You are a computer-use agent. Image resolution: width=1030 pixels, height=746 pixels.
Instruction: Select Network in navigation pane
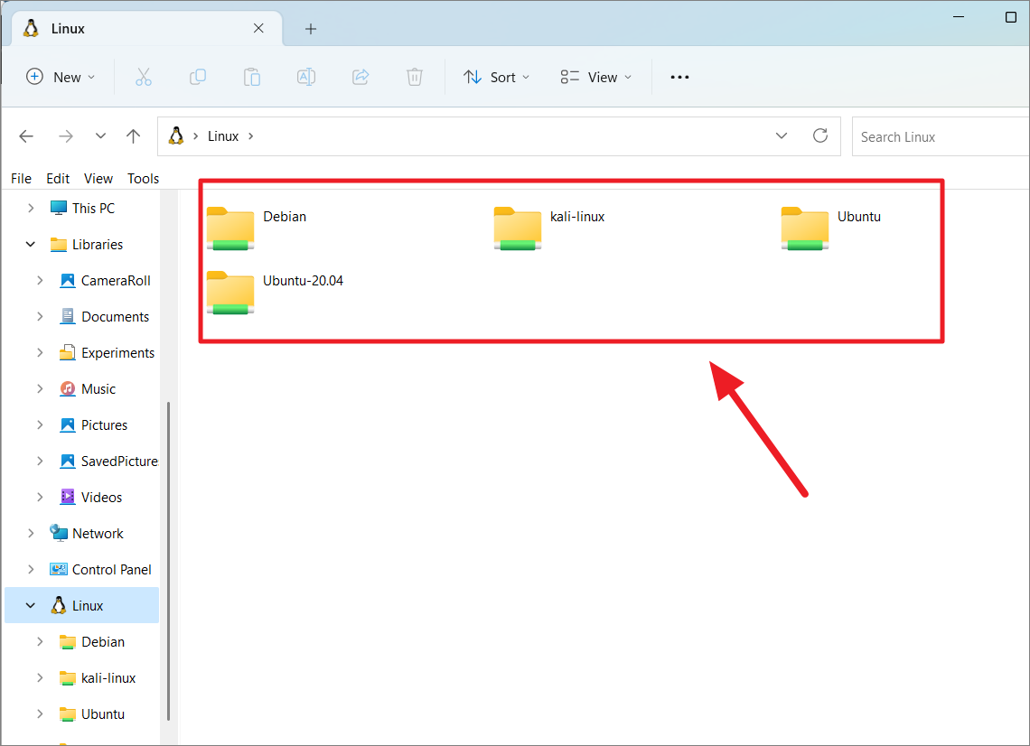click(x=98, y=533)
